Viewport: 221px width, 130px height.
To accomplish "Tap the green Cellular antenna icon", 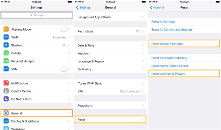I will point(6,53).
